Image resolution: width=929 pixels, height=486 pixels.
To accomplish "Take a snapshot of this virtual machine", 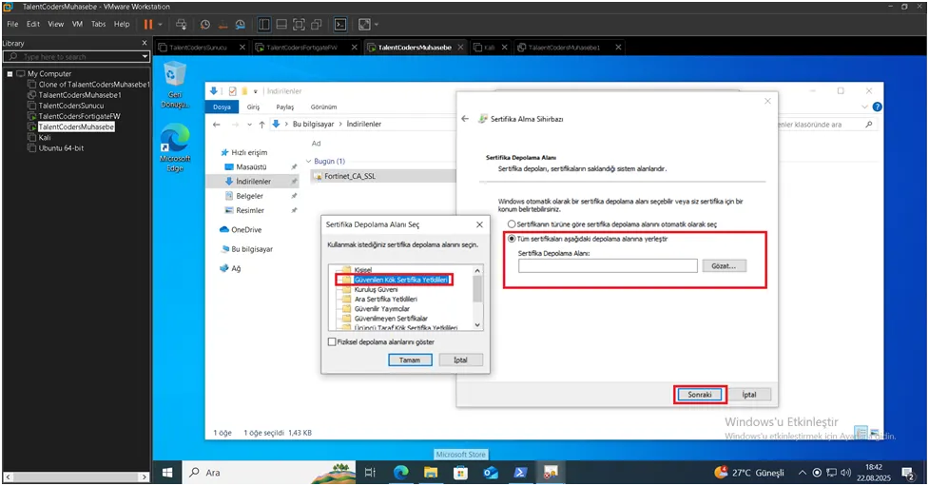I will coord(205,25).
